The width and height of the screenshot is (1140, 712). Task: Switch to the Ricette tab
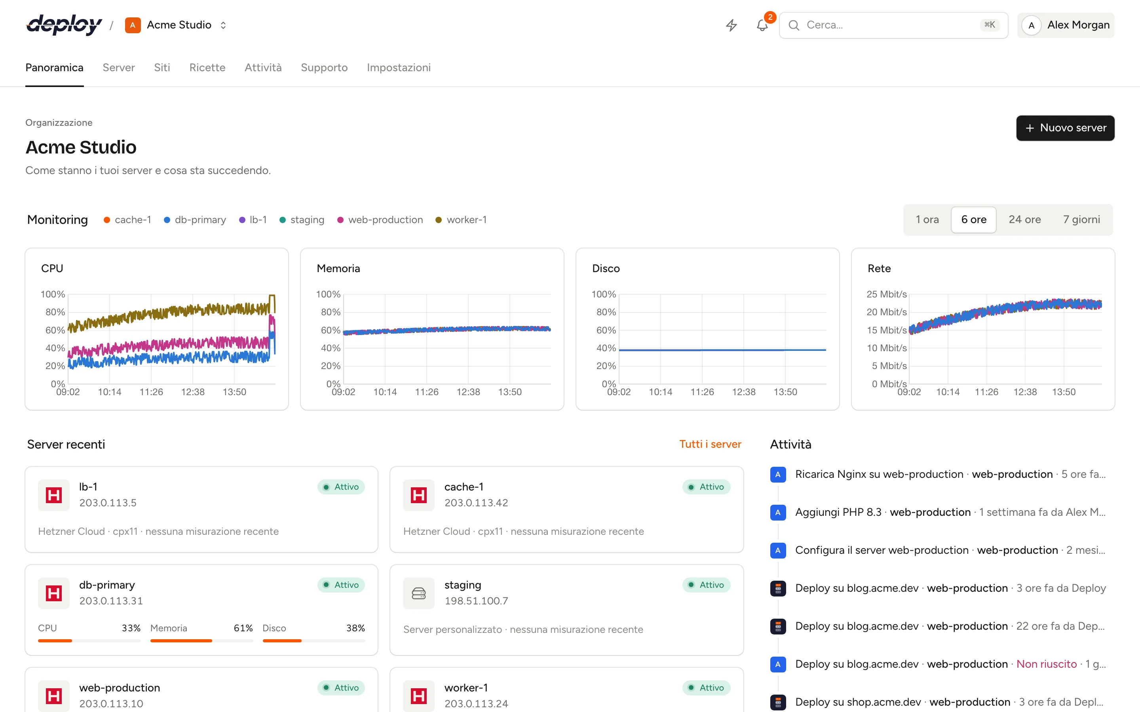(x=207, y=67)
